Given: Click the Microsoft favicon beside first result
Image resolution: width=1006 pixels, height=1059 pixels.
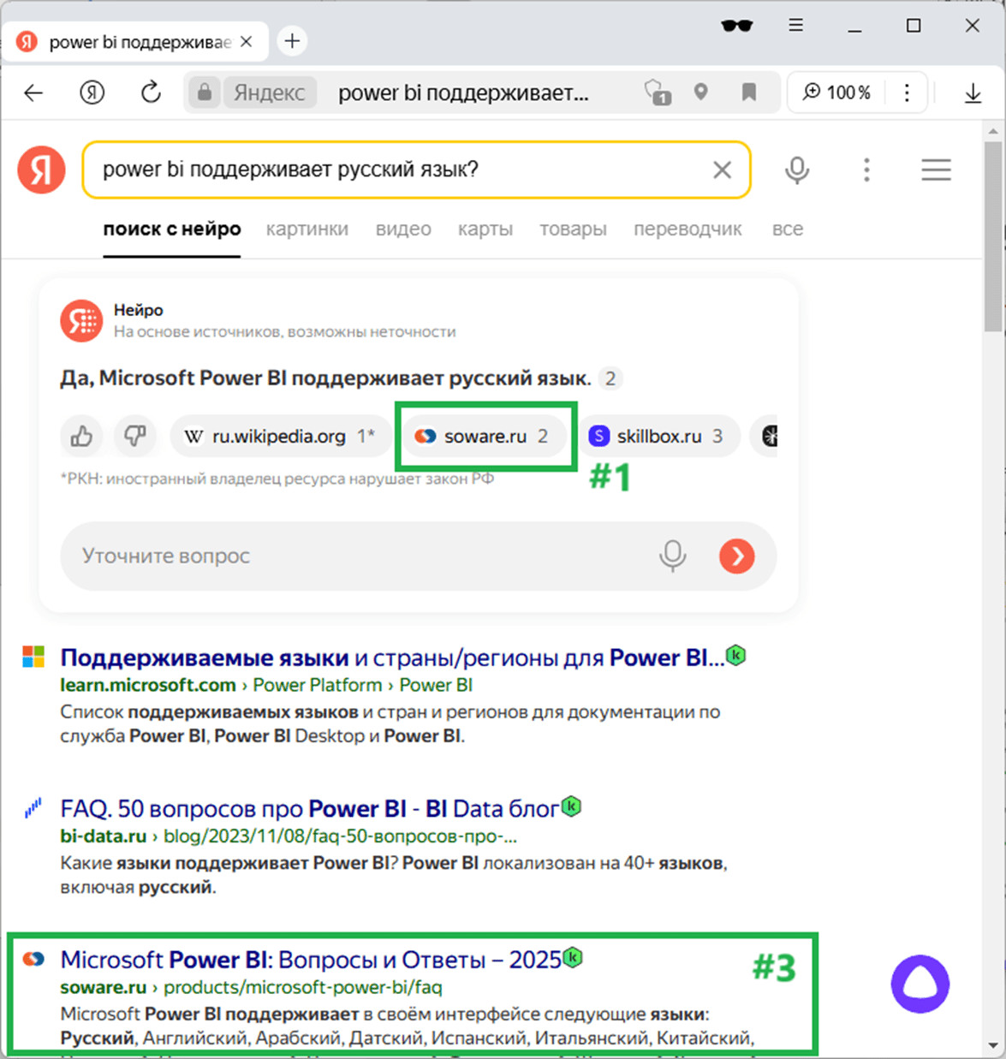Looking at the screenshot, I should [33, 657].
